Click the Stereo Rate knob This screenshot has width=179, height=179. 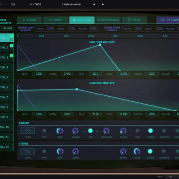tap(60, 151)
